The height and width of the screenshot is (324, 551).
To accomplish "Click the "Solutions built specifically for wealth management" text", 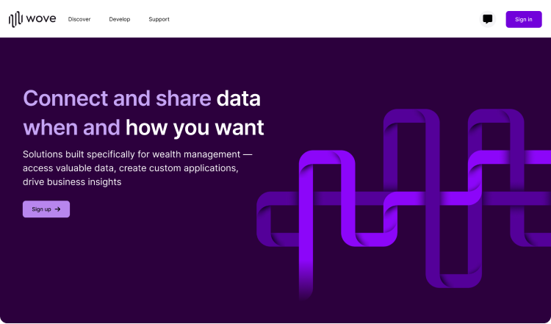I will pyautogui.click(x=132, y=154).
